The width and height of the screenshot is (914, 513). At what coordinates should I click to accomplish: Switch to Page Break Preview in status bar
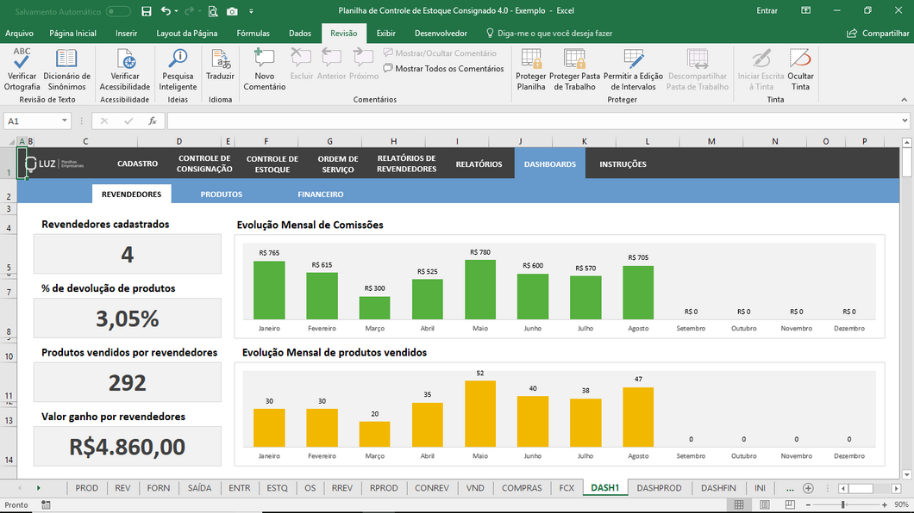click(x=790, y=504)
